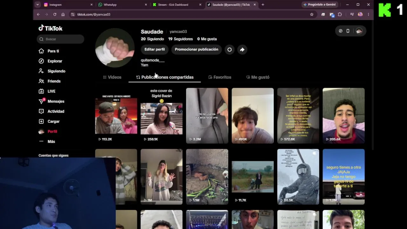Open the LIVE section
The height and width of the screenshot is (229, 407).
pyautogui.click(x=51, y=91)
